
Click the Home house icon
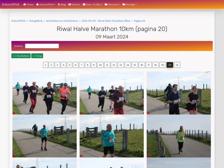(x=25, y=4)
